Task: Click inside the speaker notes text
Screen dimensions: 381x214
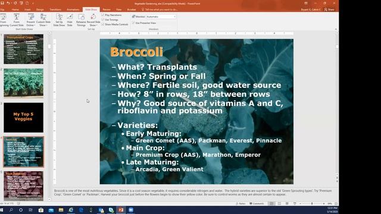Action: [193, 193]
